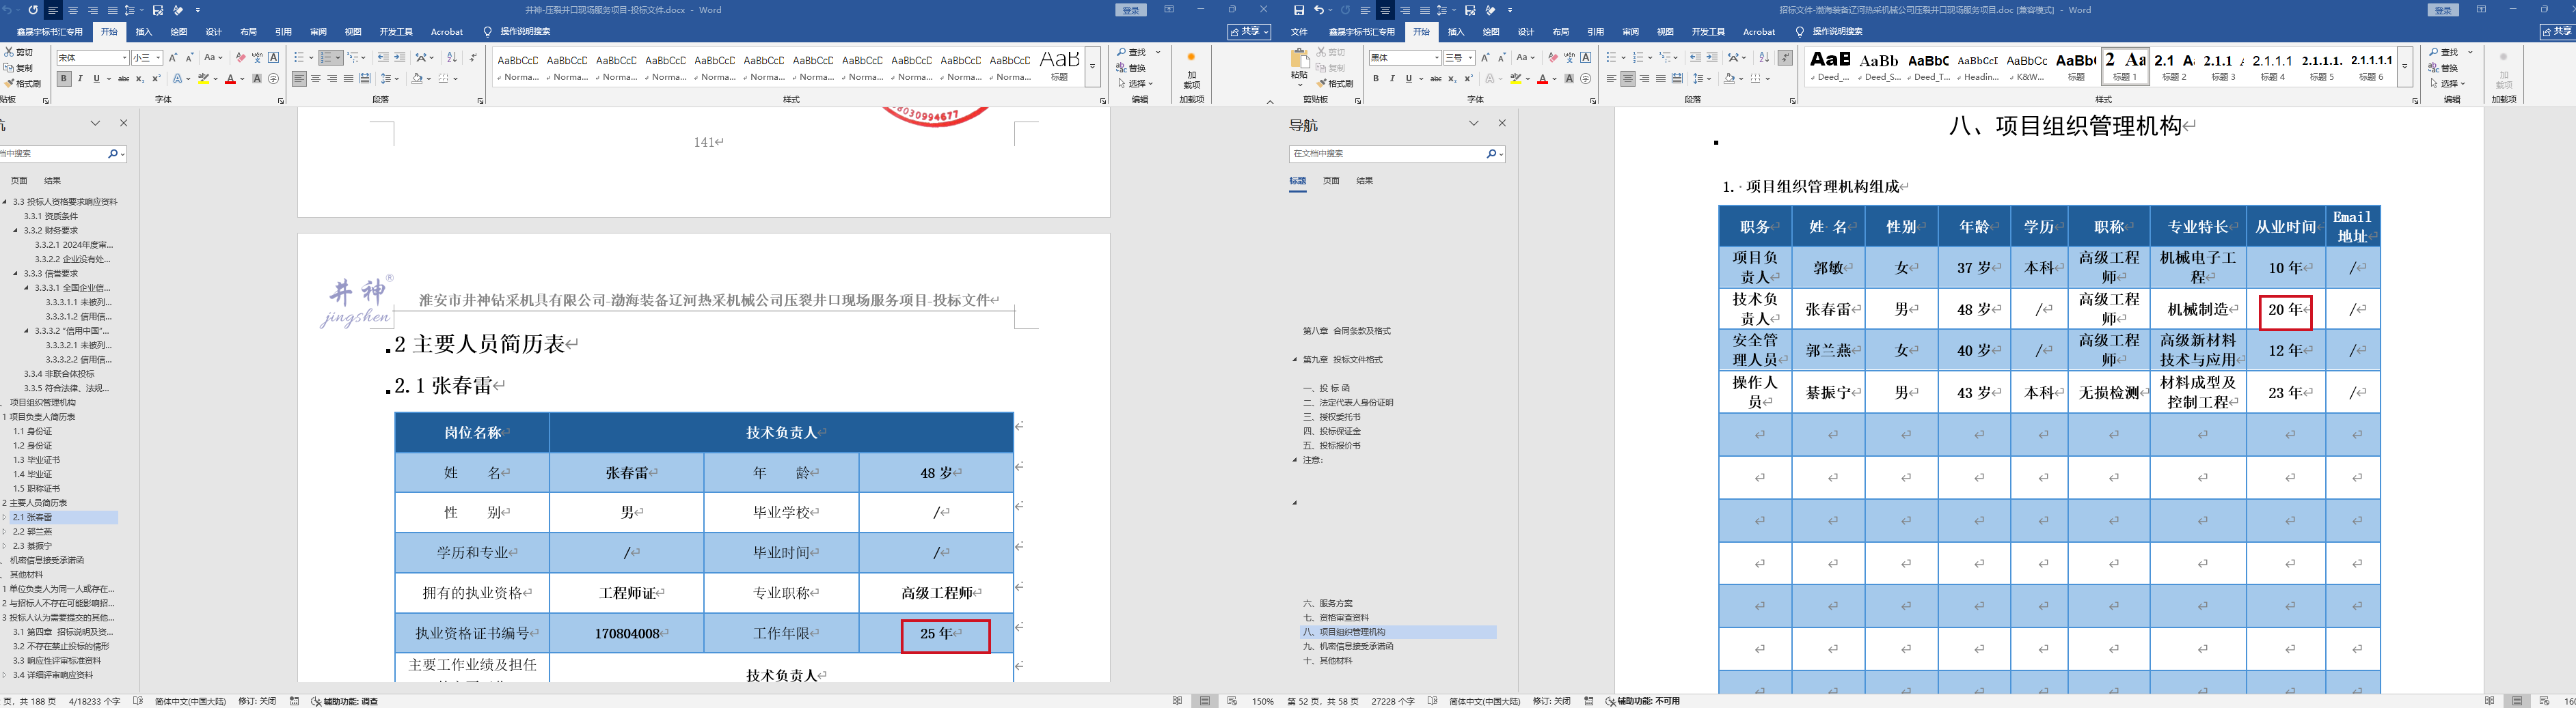Open font size dropdown in left window

pyautogui.click(x=158, y=58)
